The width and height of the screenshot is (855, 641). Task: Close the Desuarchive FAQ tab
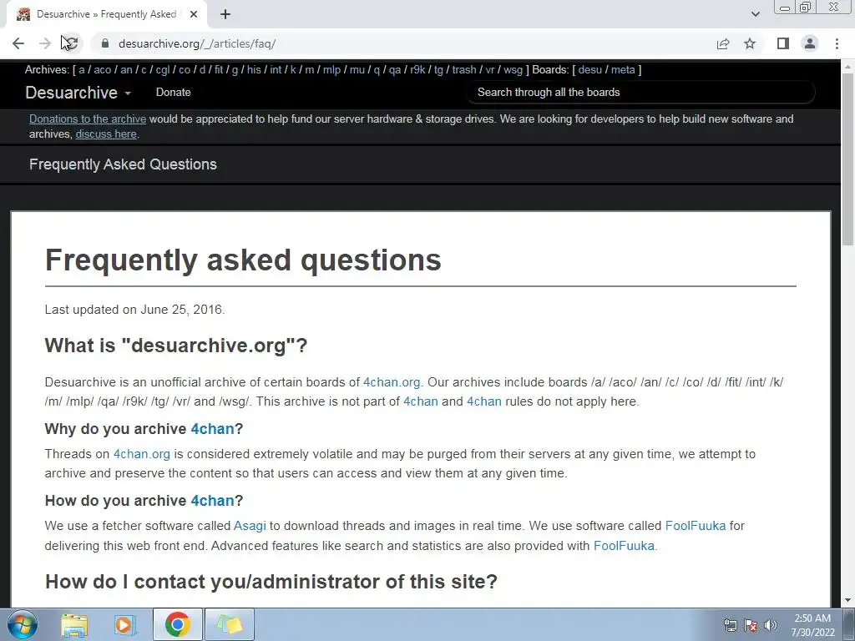pos(194,15)
